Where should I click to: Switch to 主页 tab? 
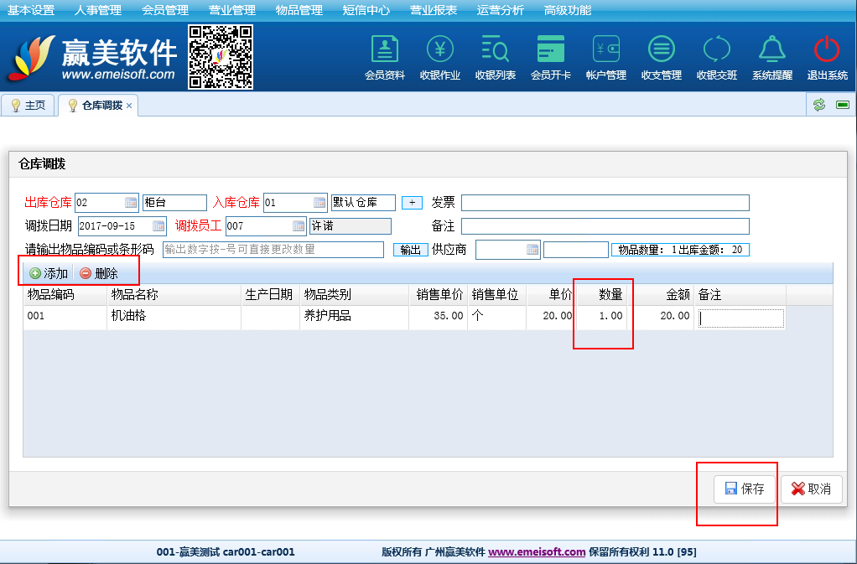pos(28,106)
